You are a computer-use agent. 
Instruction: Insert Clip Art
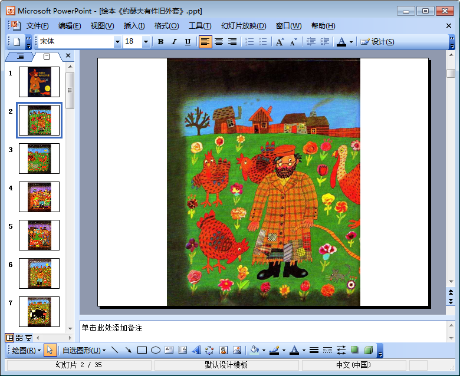(x=224, y=350)
